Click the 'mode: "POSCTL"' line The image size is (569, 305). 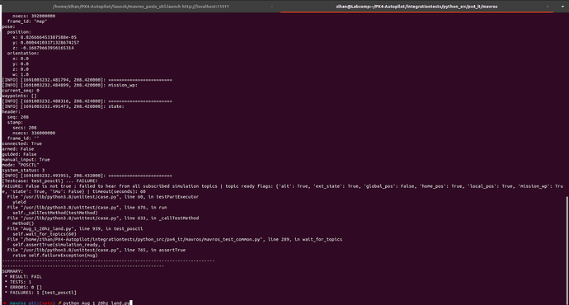pyautogui.click(x=21, y=165)
